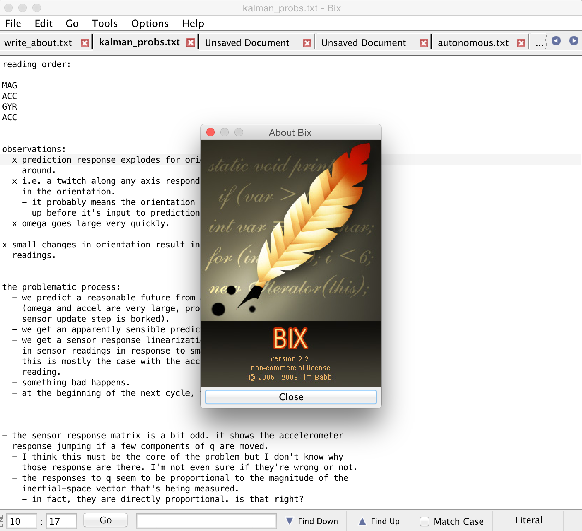Click the '© 2005 - 2008 Tim Babb' text
Screen dimensions: 582x531
290,377
